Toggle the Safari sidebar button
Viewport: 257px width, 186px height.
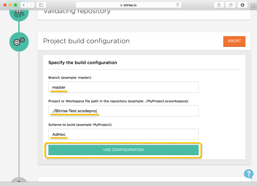tap(41, 5)
